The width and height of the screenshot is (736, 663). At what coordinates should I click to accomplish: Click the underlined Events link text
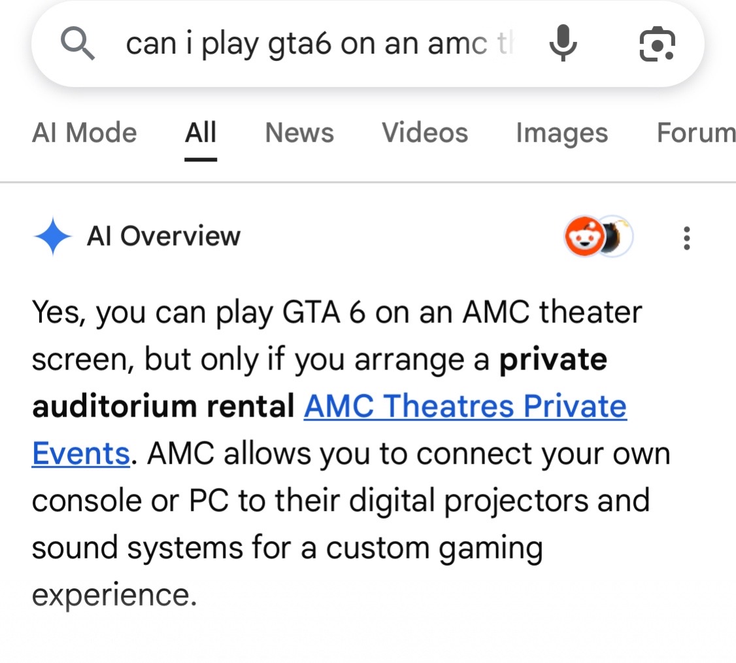(x=81, y=454)
